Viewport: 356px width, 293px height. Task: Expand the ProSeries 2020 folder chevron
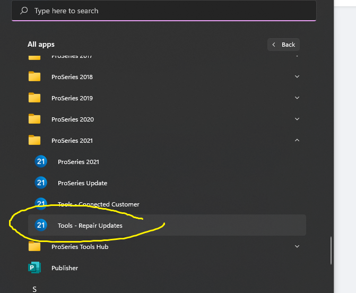(297, 119)
